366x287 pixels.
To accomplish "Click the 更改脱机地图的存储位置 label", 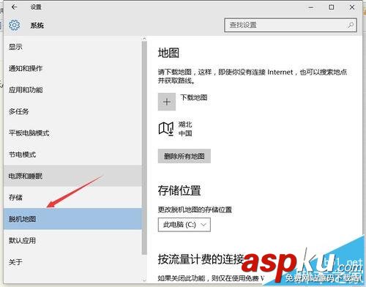I will tap(195, 209).
